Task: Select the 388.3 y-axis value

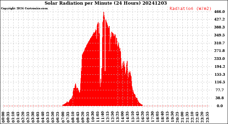Action: pyautogui.click(x=220, y=27)
